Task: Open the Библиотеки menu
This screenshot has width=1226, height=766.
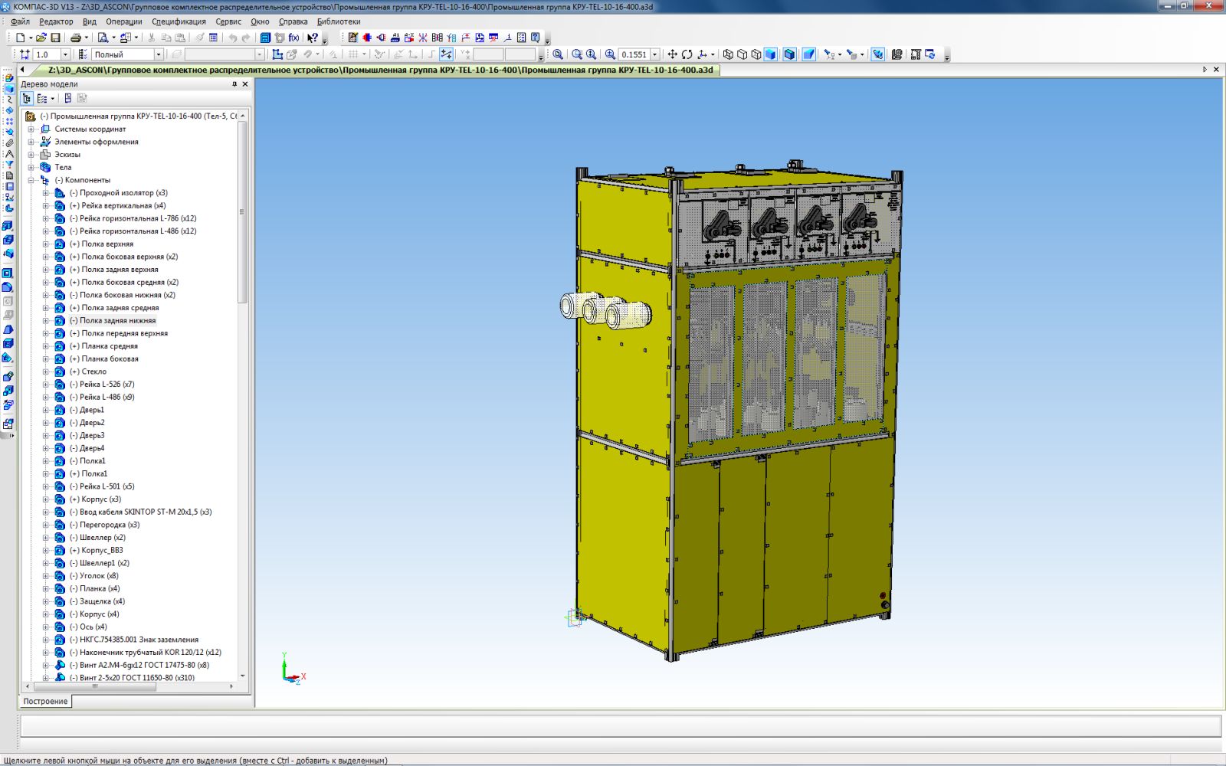Action: [338, 21]
